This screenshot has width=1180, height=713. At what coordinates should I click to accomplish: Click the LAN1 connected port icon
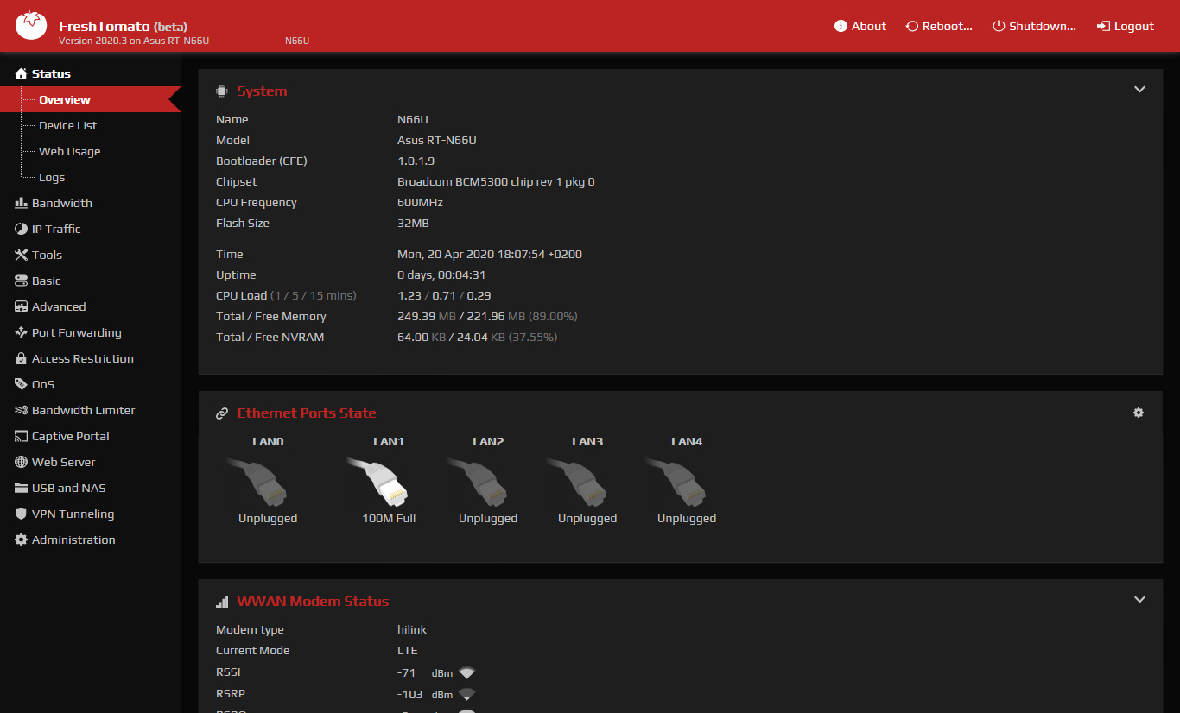pos(388,482)
